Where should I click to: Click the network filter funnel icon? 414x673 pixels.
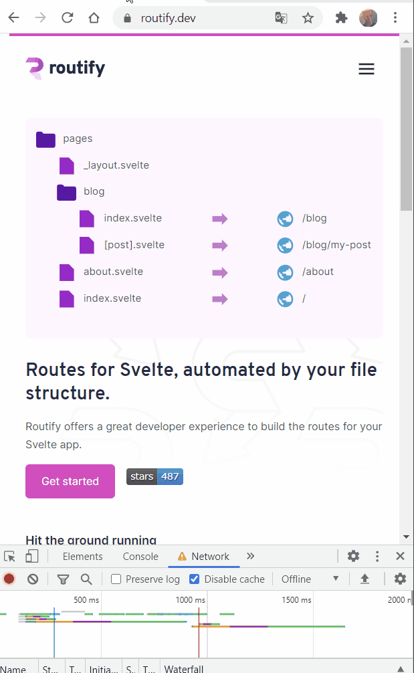click(x=63, y=579)
